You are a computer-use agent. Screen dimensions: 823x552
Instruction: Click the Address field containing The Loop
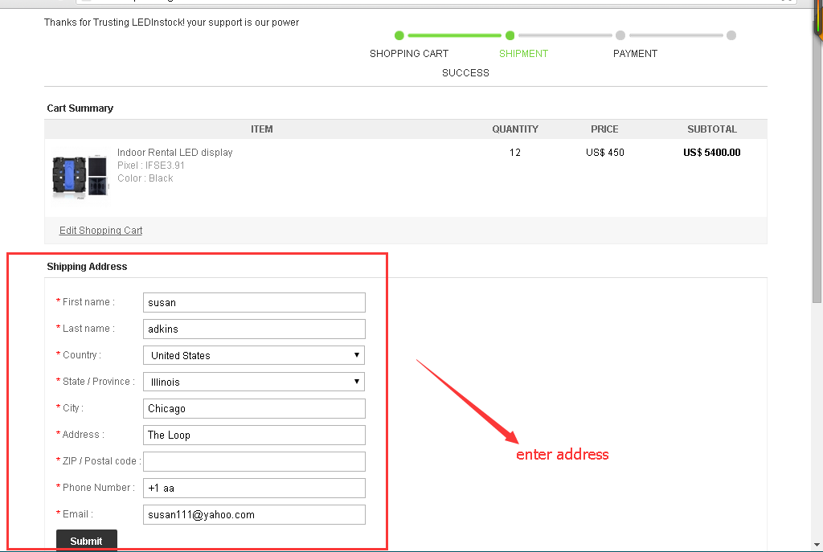click(x=254, y=435)
